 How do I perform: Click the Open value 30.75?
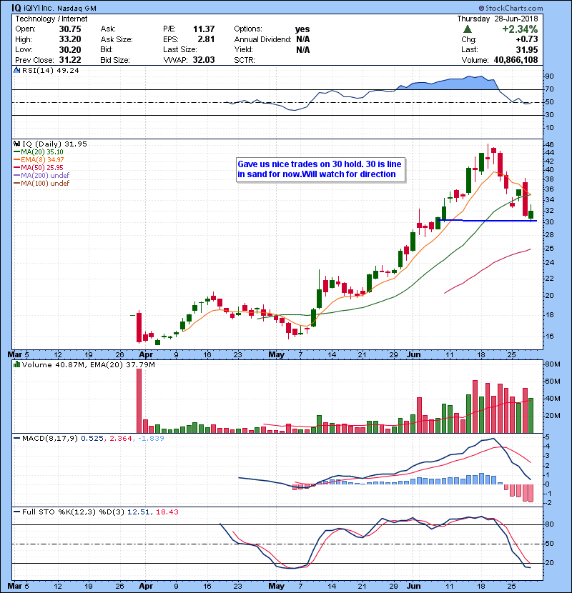[70, 29]
